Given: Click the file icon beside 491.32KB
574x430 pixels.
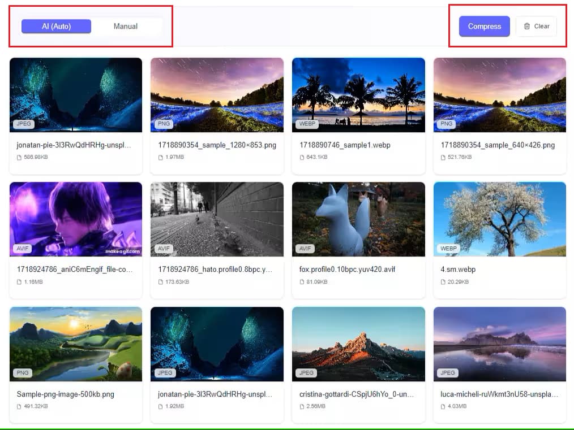Looking at the screenshot, I should (19, 407).
